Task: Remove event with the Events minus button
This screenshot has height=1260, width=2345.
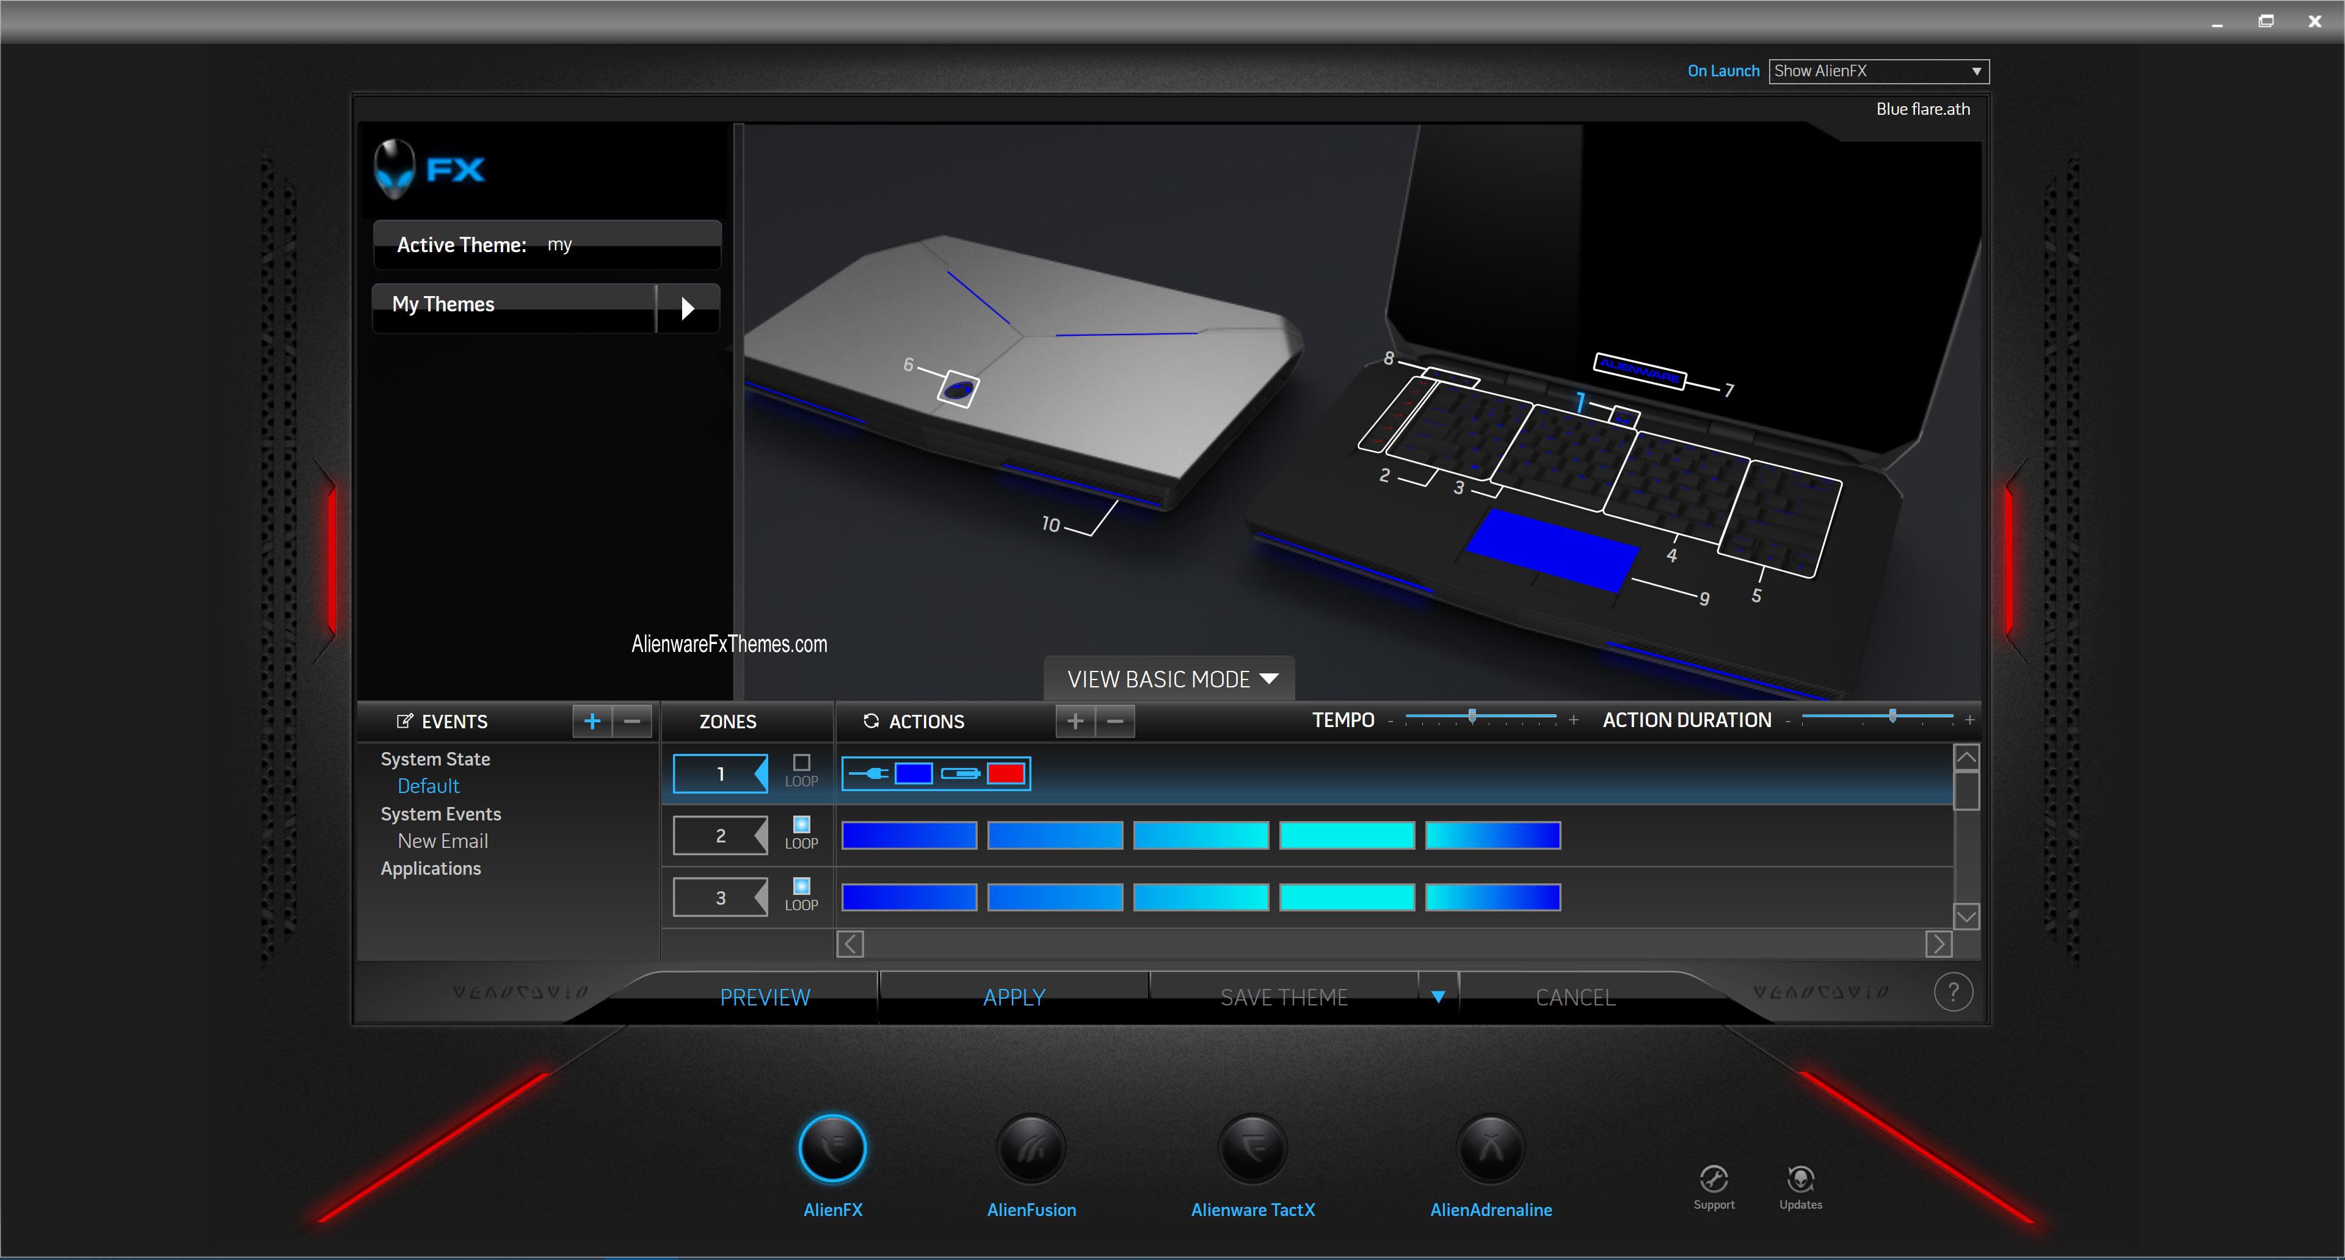Action: pos(632,722)
